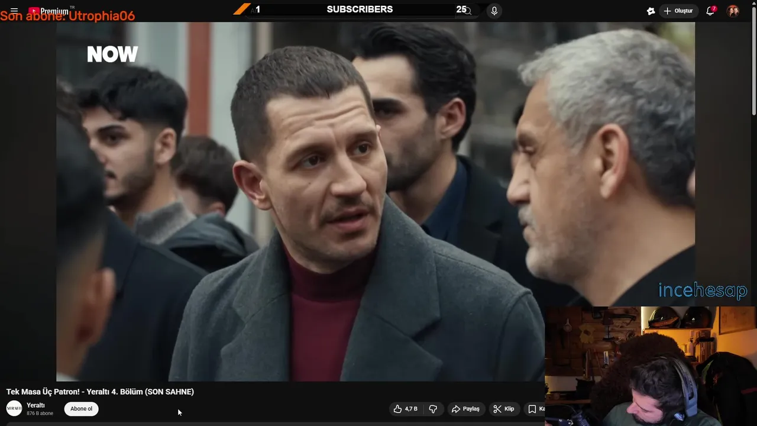Click the Paylaş share button
The height and width of the screenshot is (426, 757).
(466, 409)
